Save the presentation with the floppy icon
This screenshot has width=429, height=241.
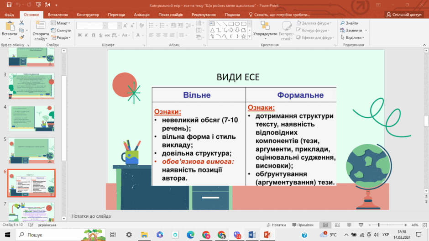coord(9,5)
